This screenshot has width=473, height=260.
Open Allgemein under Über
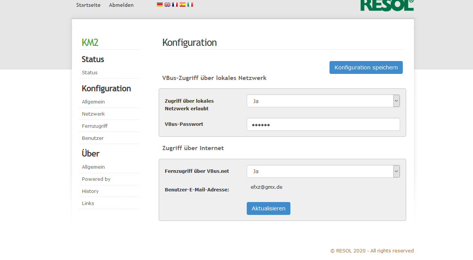point(93,167)
